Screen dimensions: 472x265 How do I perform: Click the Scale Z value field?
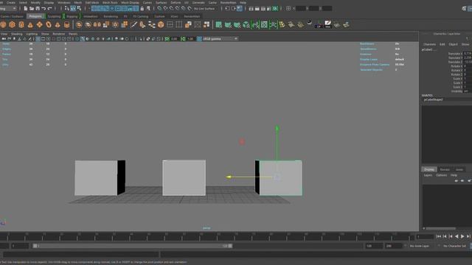pyautogui.click(x=468, y=87)
